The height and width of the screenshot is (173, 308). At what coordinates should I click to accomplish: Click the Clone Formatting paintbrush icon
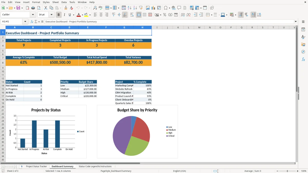coord(66,8)
